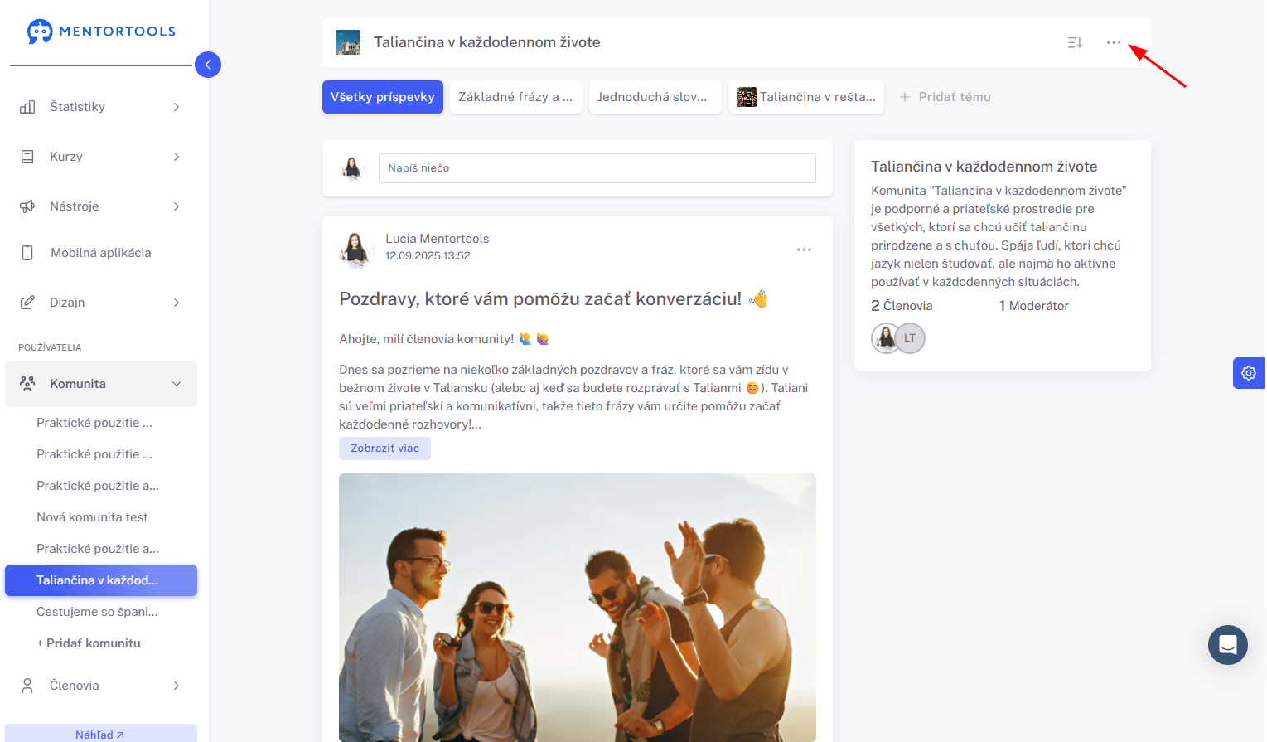Open blue settings gear on right edge

[1249, 373]
